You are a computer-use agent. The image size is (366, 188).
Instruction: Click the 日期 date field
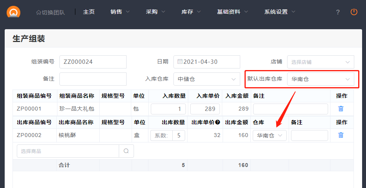tap(207, 62)
